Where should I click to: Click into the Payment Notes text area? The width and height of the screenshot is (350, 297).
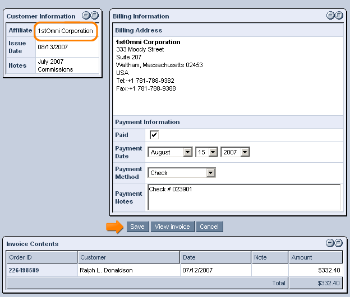click(243, 197)
